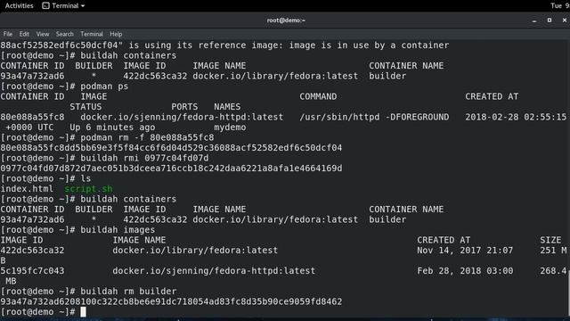Screen dimensions: 570x321
Task: Click 'Up 6 minutes ago' status
Action: pyautogui.click(x=112, y=128)
